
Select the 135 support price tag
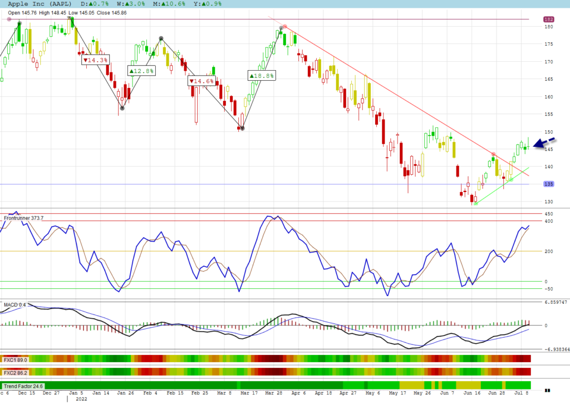[x=548, y=184]
